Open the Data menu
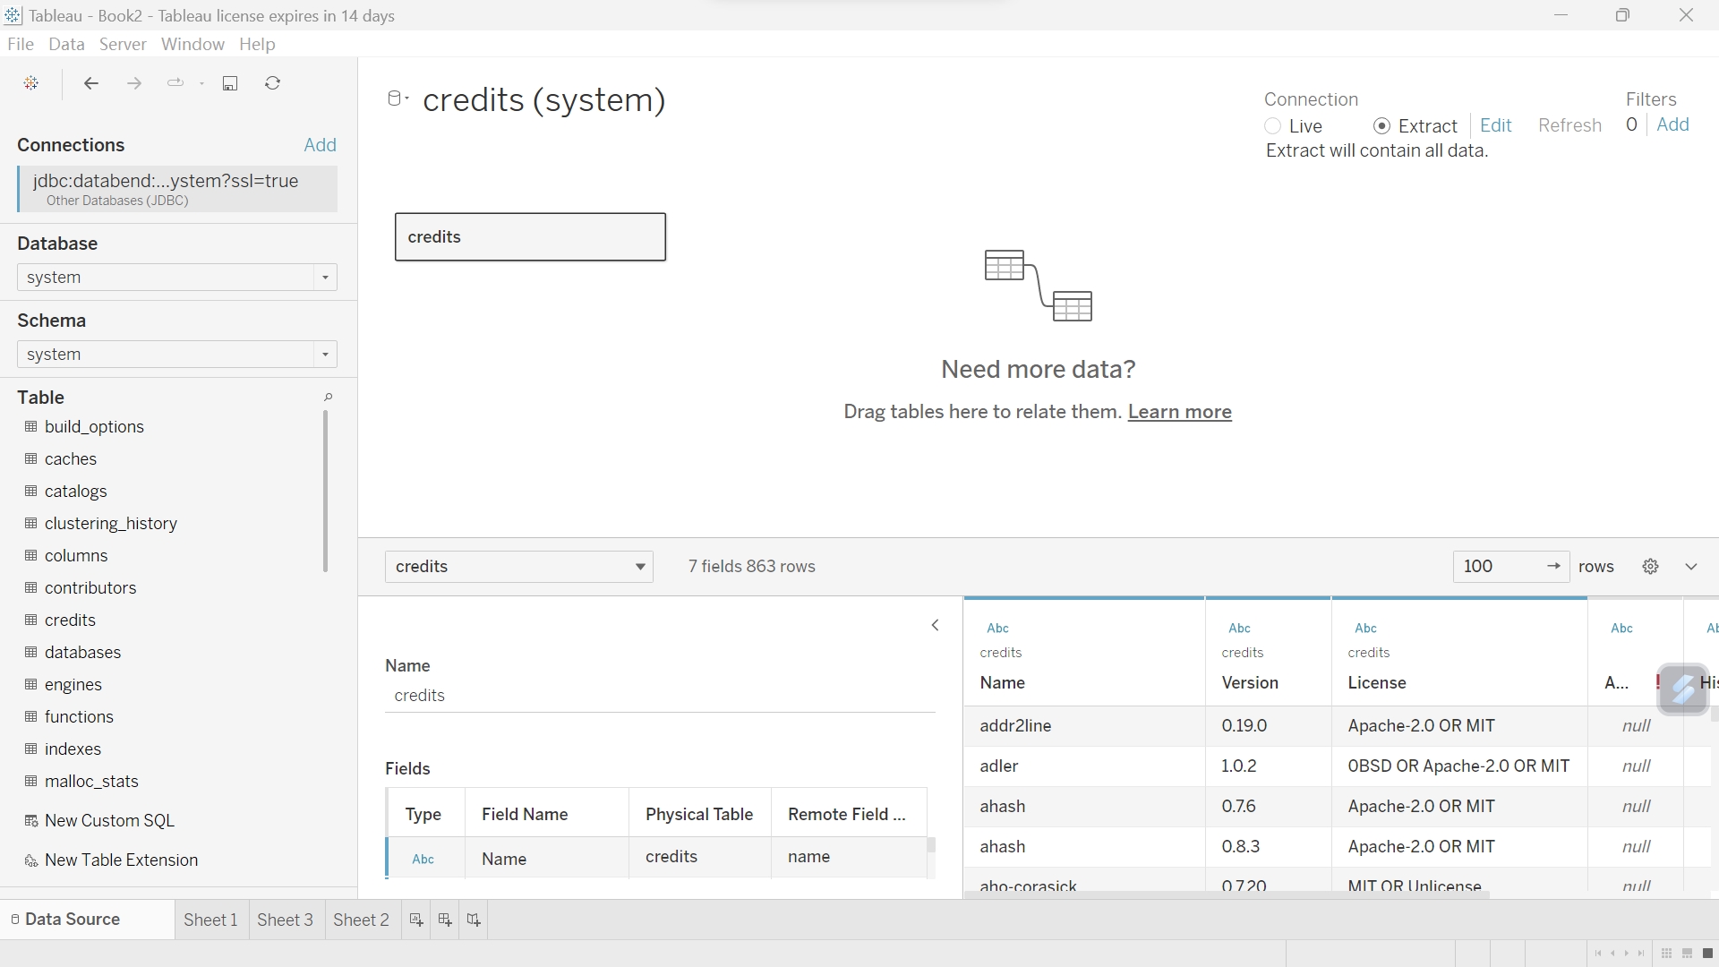Screen dimensions: 1719x967 [66, 44]
